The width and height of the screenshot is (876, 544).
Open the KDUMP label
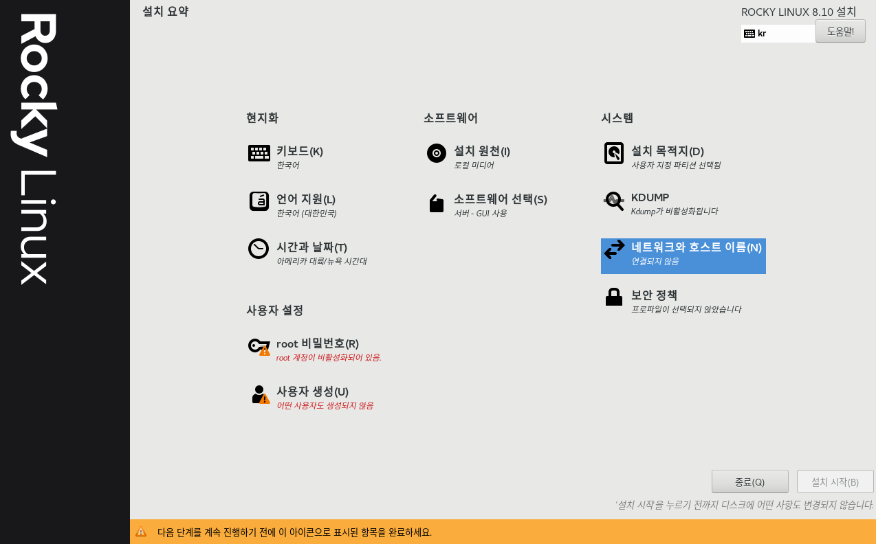point(650,198)
